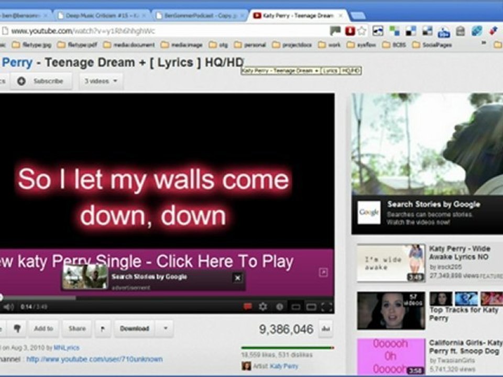Click the Google logo in the sidebar ad

[x=369, y=213]
